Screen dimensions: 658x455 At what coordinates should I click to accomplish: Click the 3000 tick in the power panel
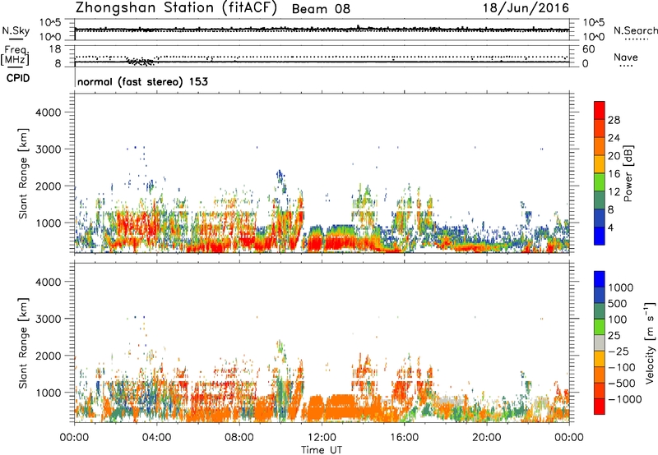[49, 149]
